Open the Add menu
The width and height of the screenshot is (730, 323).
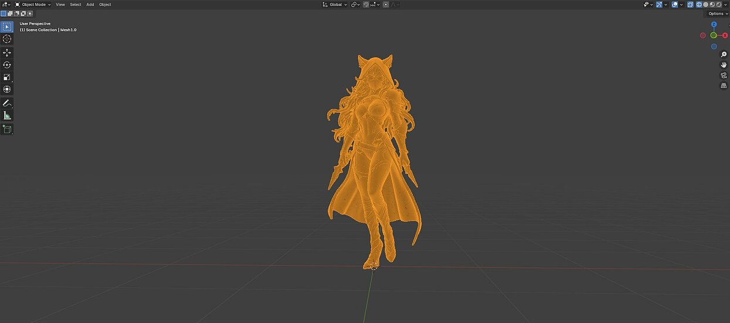(90, 4)
